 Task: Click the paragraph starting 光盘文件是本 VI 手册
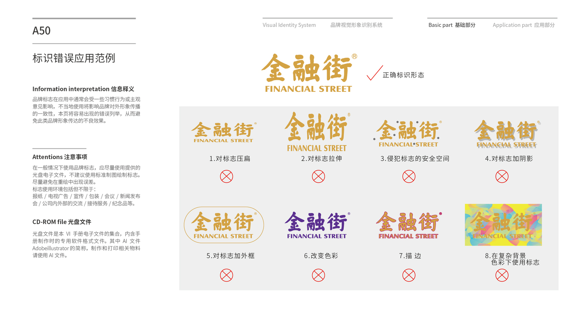click(87, 244)
